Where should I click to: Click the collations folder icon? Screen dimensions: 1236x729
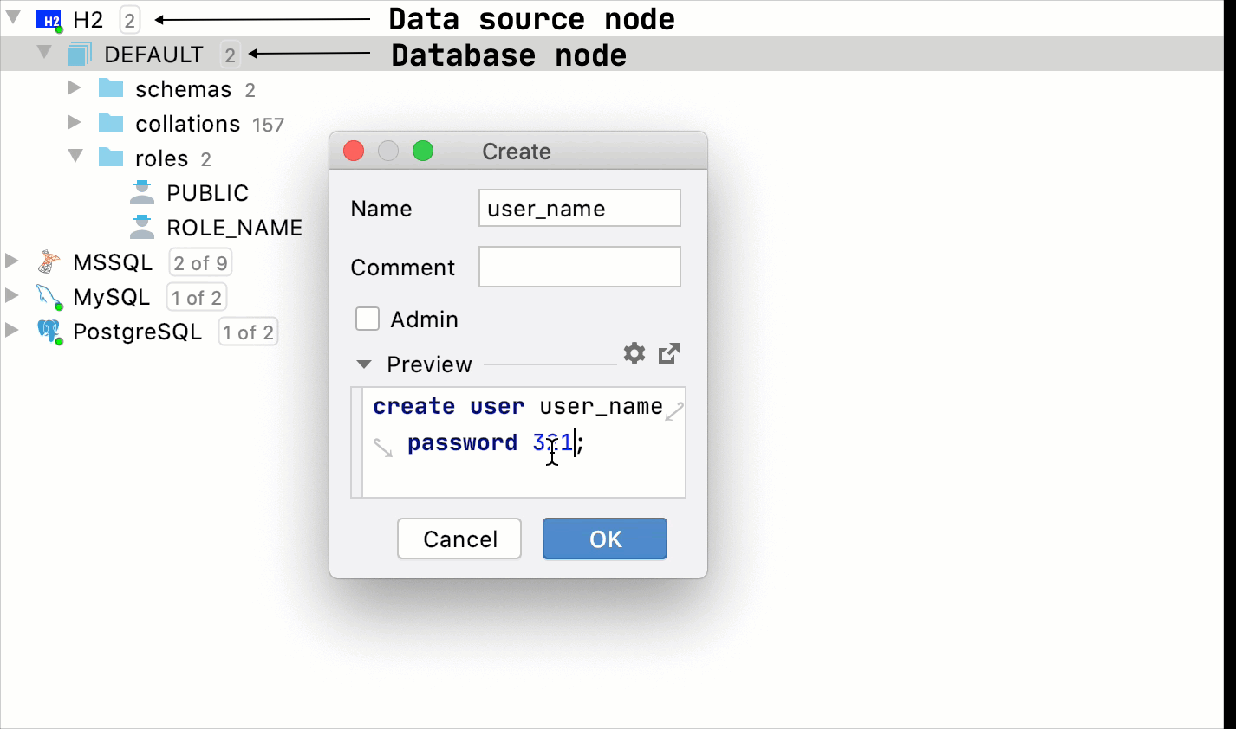click(111, 123)
